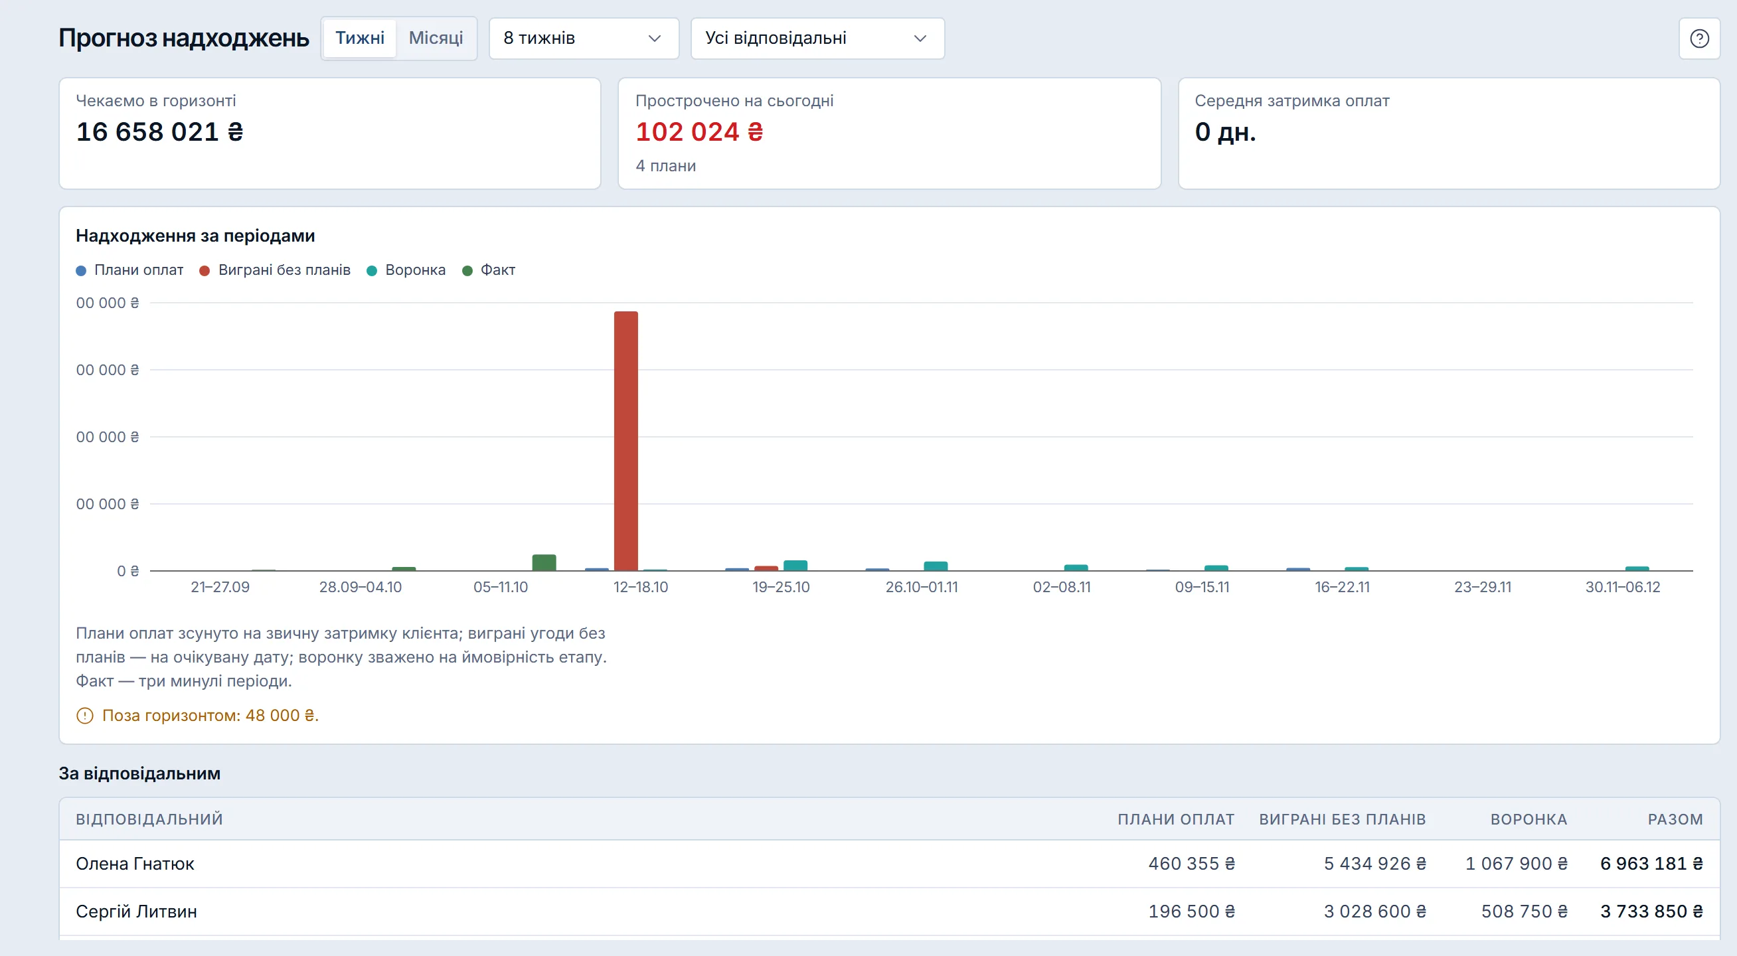Toggle Воронка series visibility in legend
Viewport: 1737px width, 956px height.
coord(406,270)
